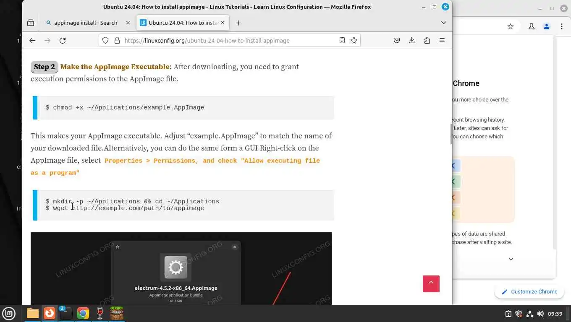This screenshot has height=322, width=571.
Task: Toggle Firefox reader view
Action: tap(342, 40)
